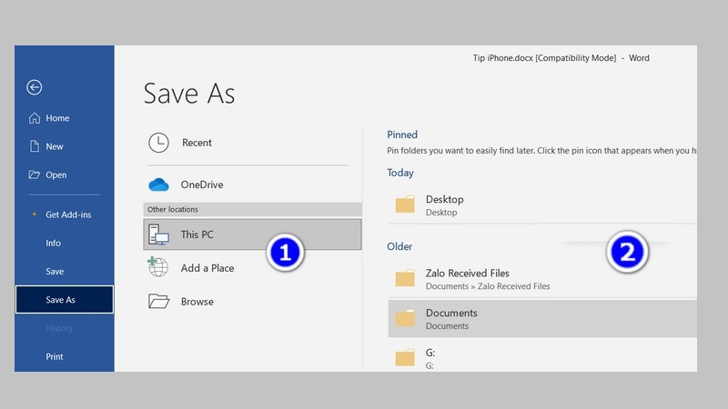This screenshot has width=728, height=409.
Task: Click the Home house icon
Action: tap(35, 118)
